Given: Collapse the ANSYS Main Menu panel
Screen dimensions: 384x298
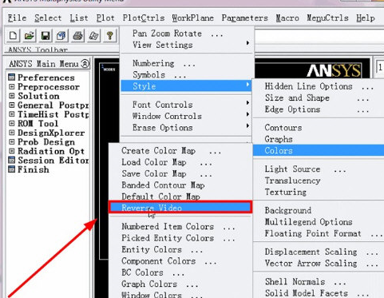Looking at the screenshot, I should click(85, 64).
